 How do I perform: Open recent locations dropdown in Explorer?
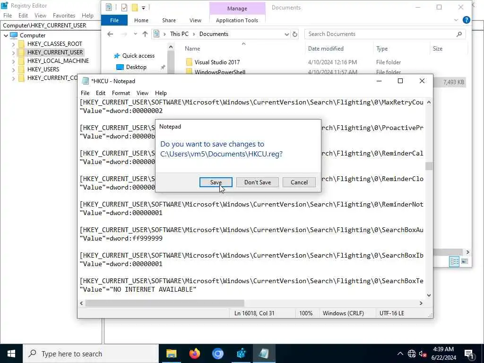135,34
